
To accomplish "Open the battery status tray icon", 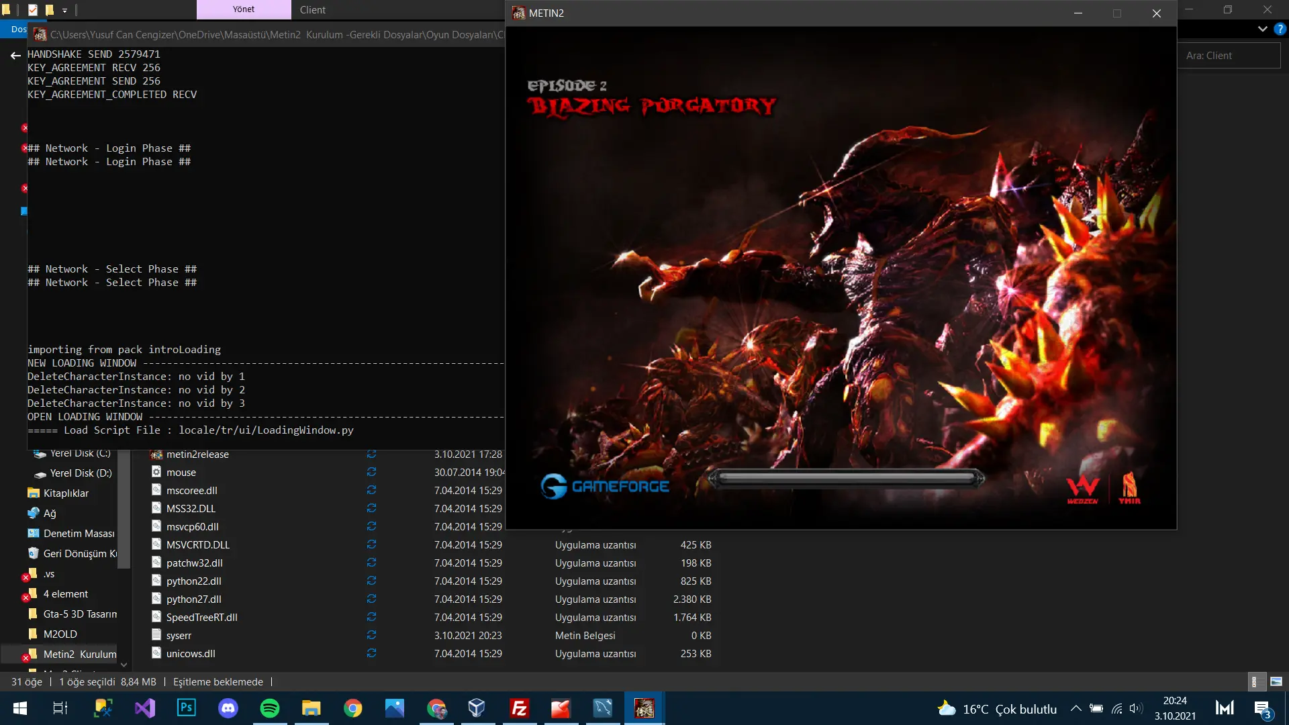I will pyautogui.click(x=1096, y=708).
